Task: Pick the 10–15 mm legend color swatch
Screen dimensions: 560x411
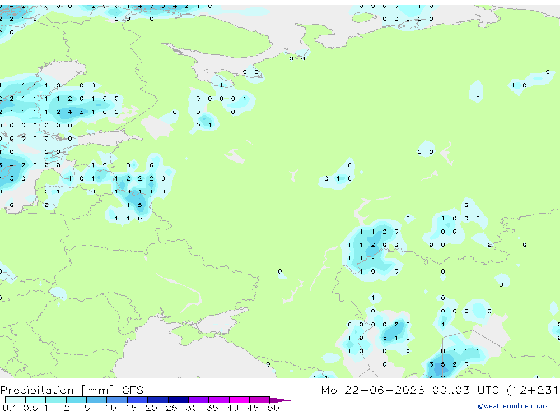Action: 117,400
